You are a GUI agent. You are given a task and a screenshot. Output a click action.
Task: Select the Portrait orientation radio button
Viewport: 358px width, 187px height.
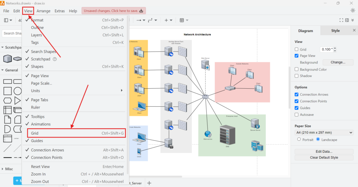point(299,139)
